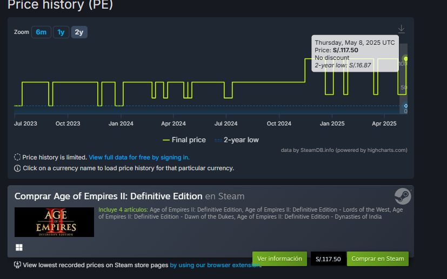Click 'data by SteamDB.info' credit text

(344, 150)
